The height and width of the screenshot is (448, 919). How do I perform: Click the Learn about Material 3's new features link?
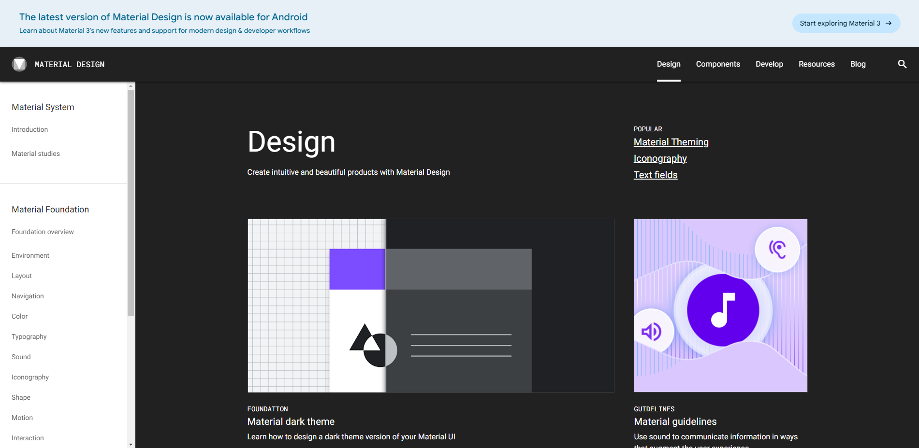(x=165, y=30)
